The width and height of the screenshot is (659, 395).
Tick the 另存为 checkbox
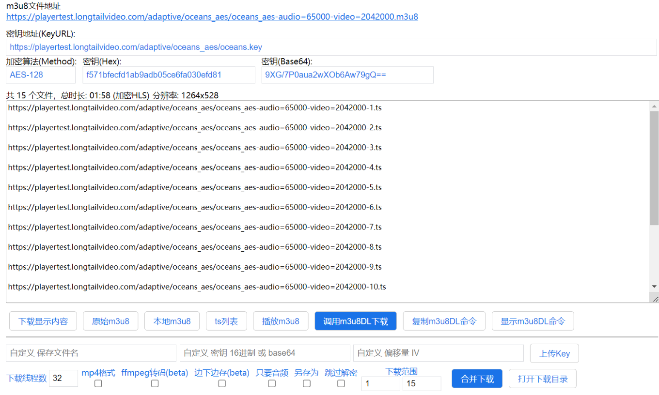pos(307,383)
